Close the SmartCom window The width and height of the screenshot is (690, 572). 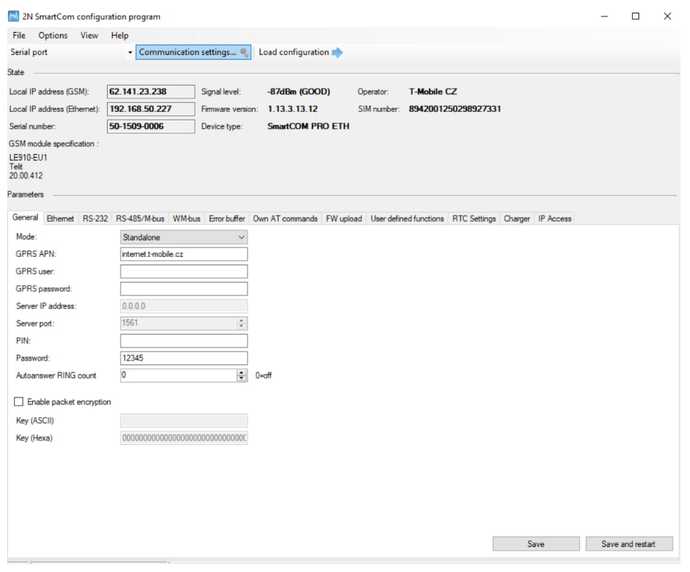click(x=668, y=16)
